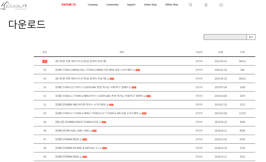Click the power logout icon
266x162 pixels.
221,5
